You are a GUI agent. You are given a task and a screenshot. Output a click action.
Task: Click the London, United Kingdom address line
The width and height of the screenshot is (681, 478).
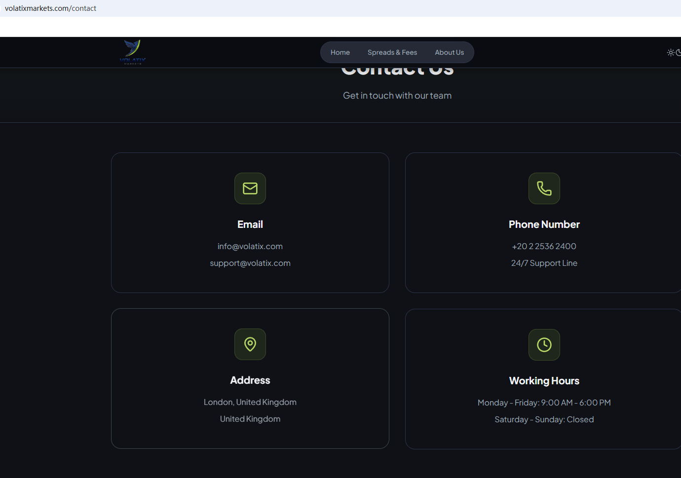click(250, 402)
